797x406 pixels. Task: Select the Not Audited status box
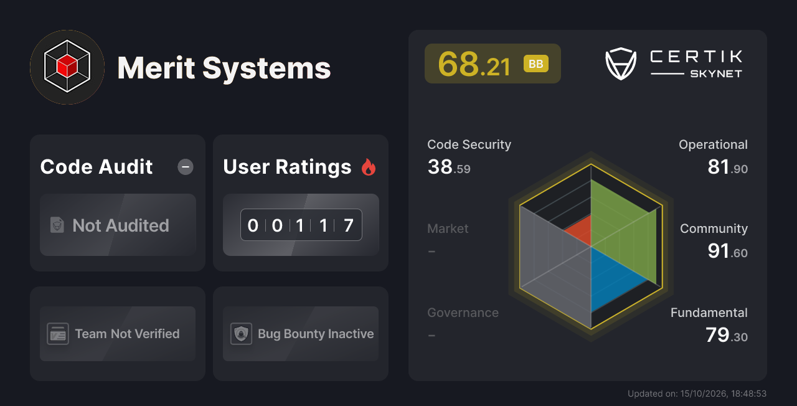point(118,225)
